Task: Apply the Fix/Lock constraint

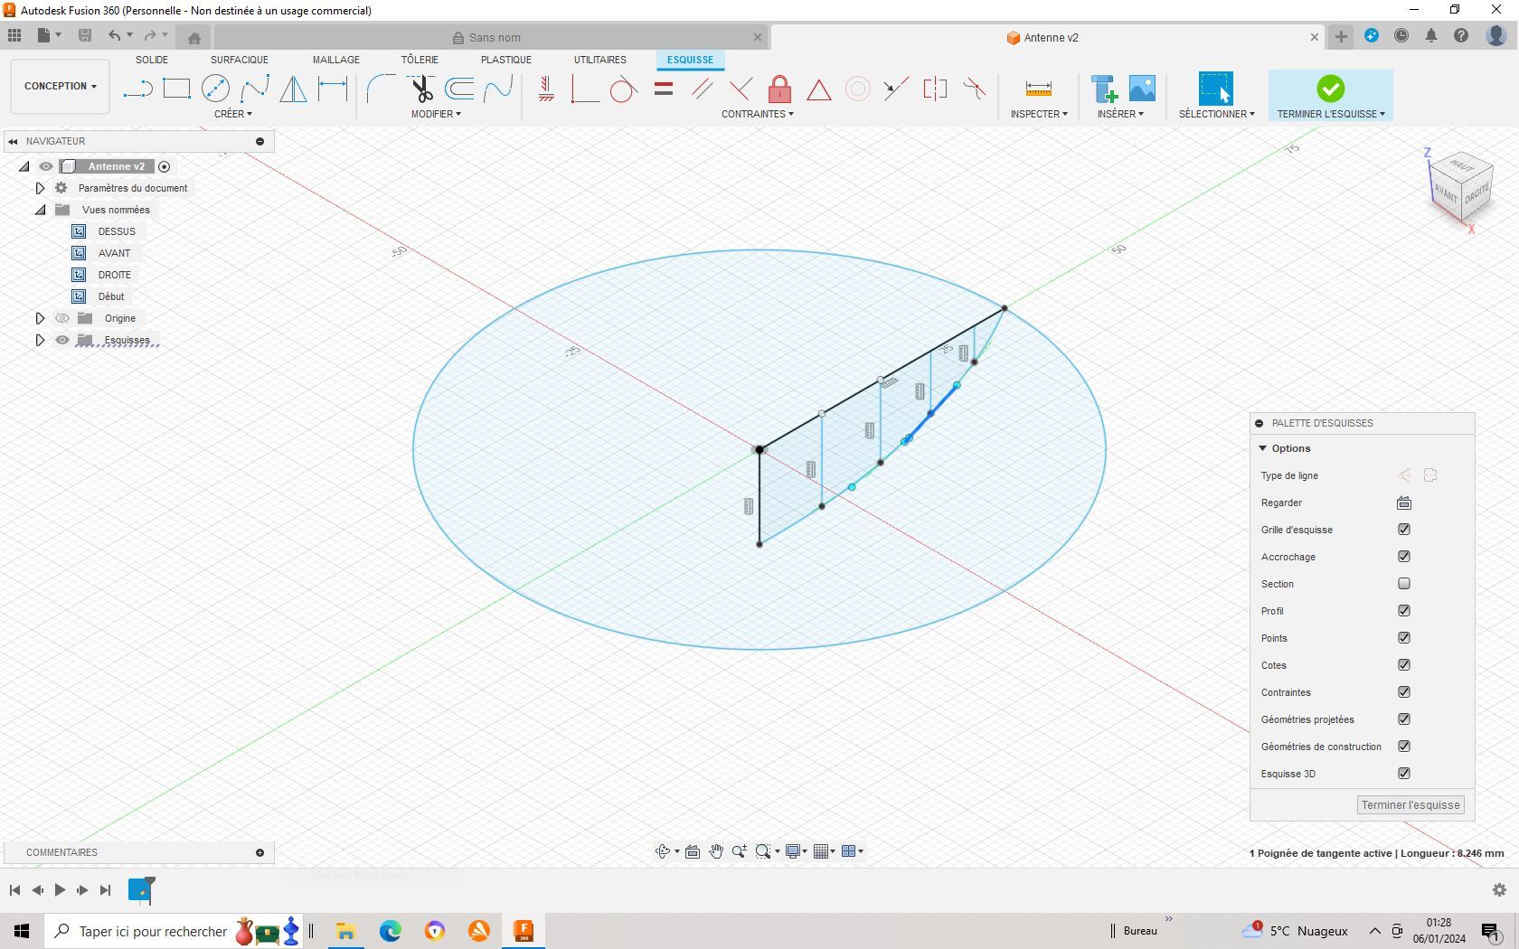Action: click(779, 89)
